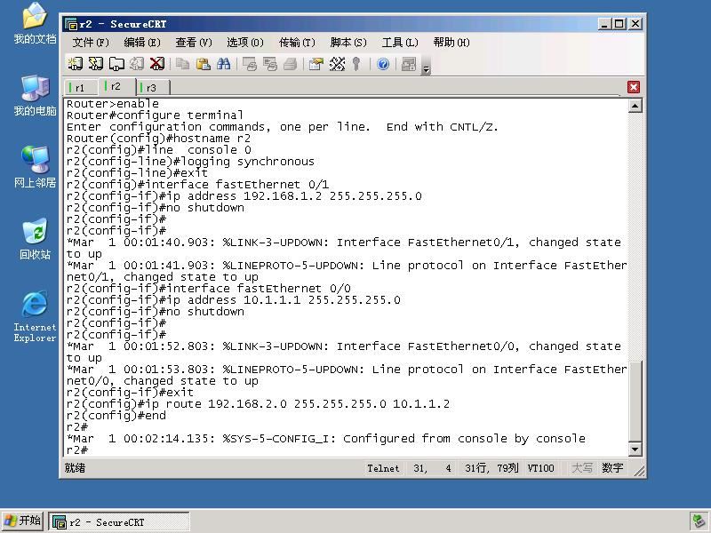711x533 pixels.
Task: Click the 我的文档 desktop icon
Action: point(35,24)
